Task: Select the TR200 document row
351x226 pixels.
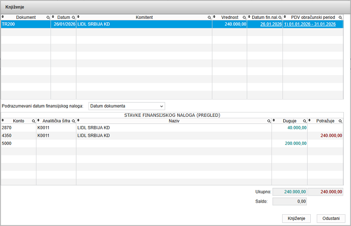Action: [25, 24]
